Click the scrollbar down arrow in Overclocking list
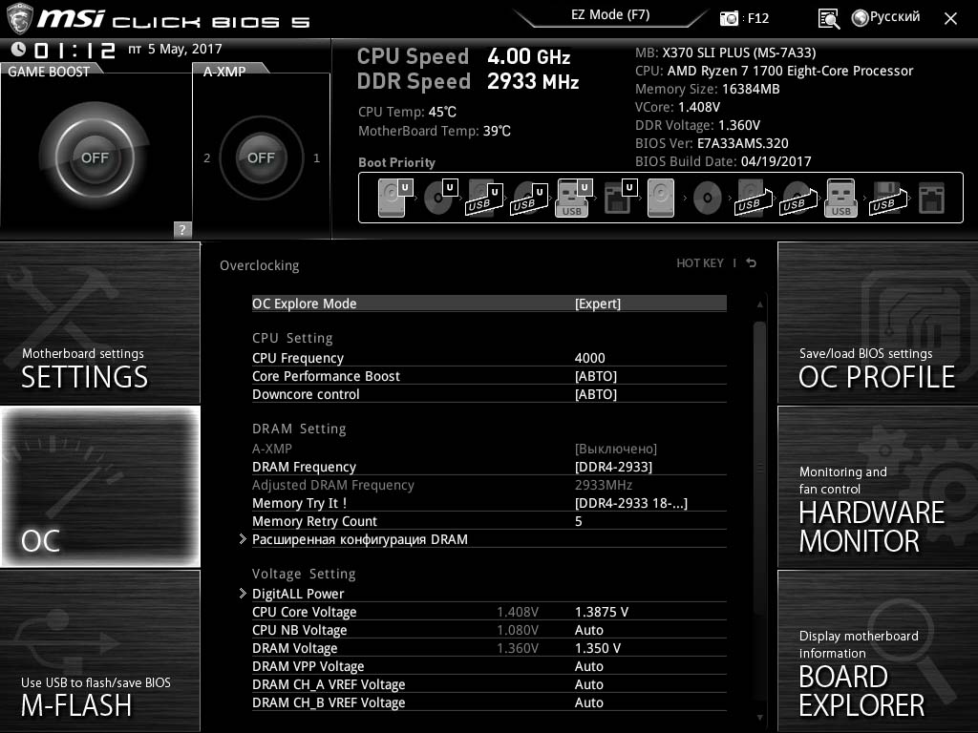 [759, 718]
